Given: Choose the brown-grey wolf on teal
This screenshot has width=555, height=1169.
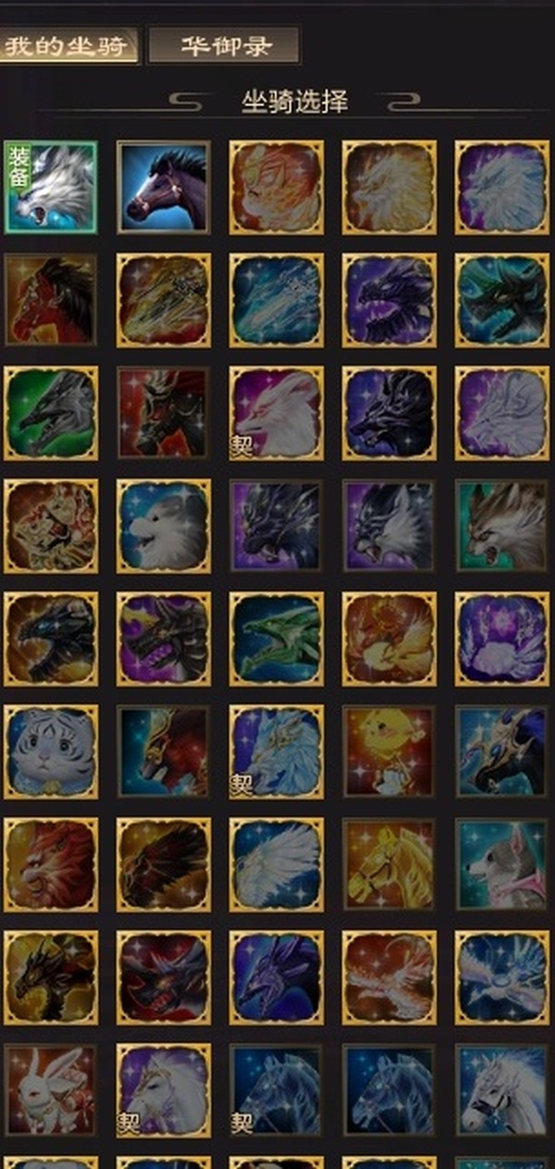Looking at the screenshot, I should (502, 526).
